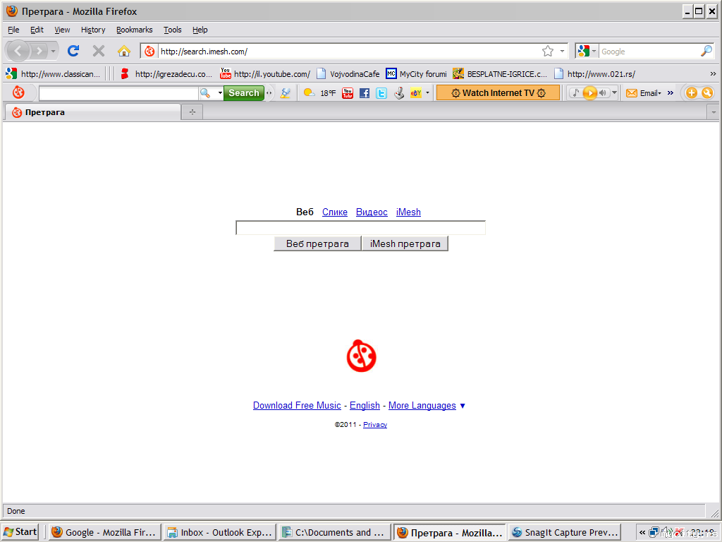The height and width of the screenshot is (542, 722).
Task: Open Facebook icon in the toolbar
Action: pos(365,93)
